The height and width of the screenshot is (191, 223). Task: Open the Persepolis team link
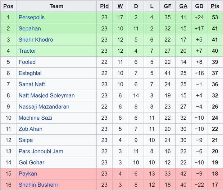(x=32, y=17)
